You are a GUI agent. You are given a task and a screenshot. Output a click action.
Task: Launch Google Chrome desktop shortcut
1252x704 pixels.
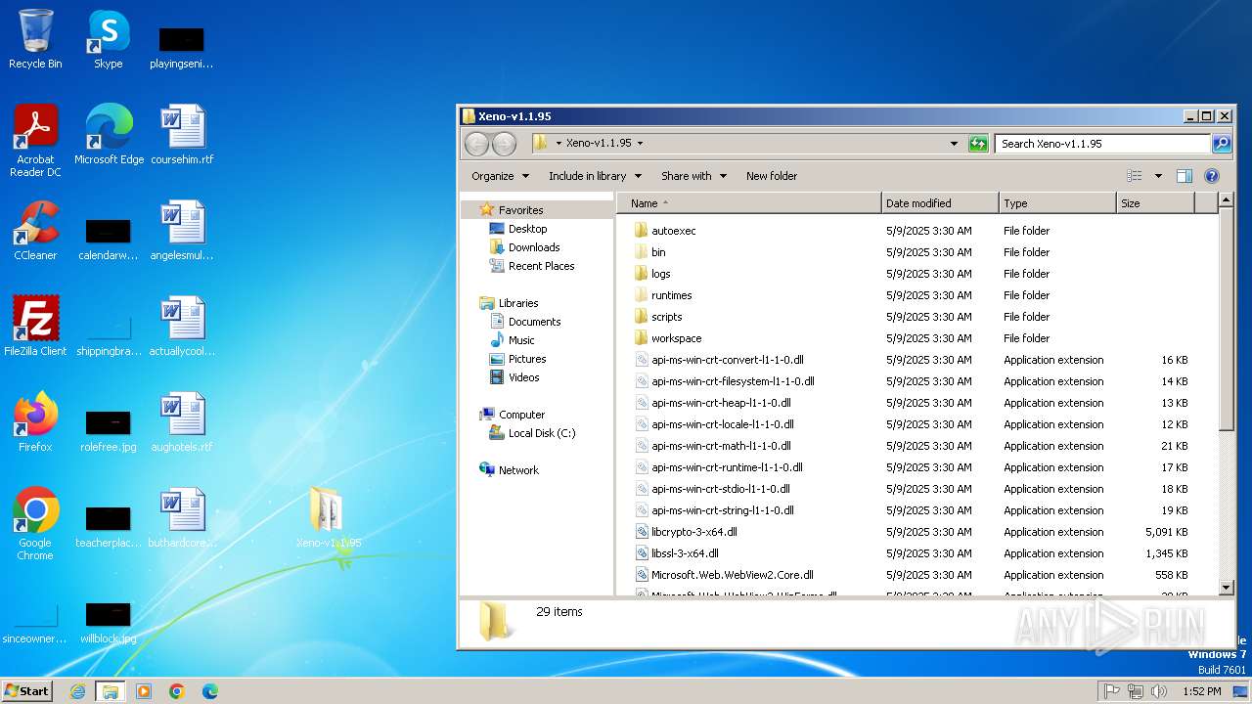(35, 524)
